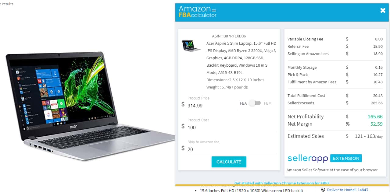Click the Product Price input field
This screenshot has width=390, height=192.
(212, 106)
